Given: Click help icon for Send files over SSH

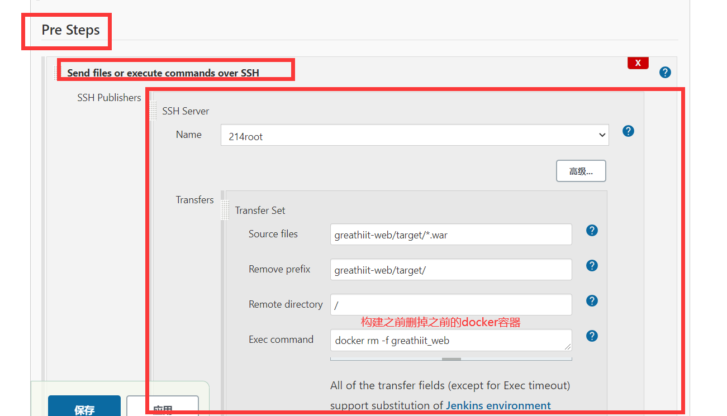Looking at the screenshot, I should coord(665,72).
